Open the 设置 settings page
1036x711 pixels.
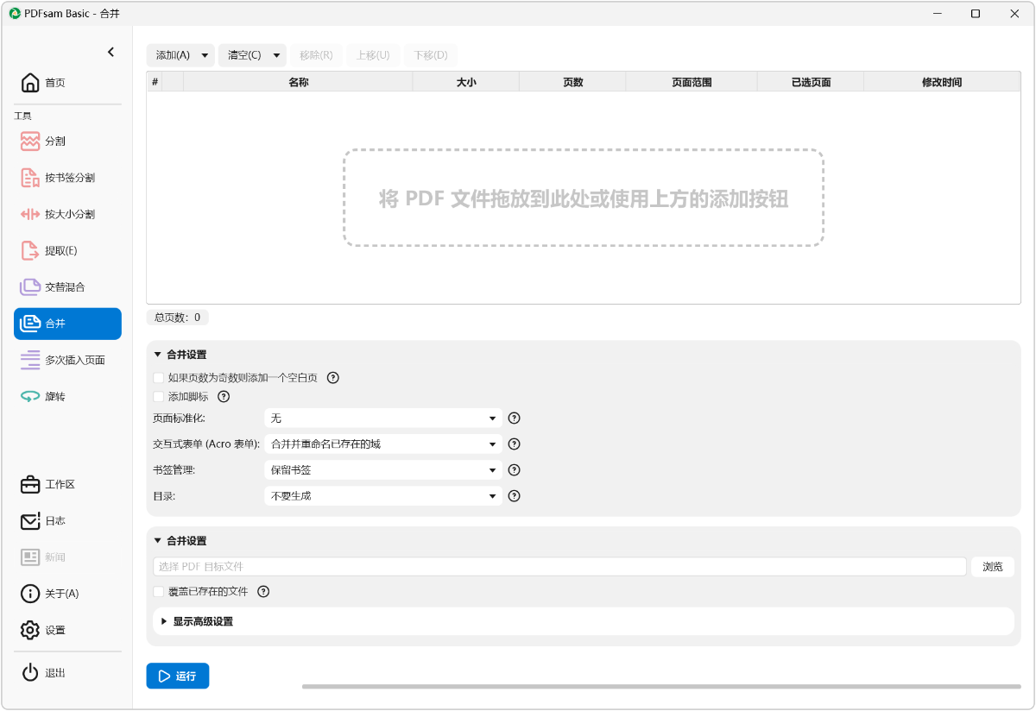click(x=67, y=630)
